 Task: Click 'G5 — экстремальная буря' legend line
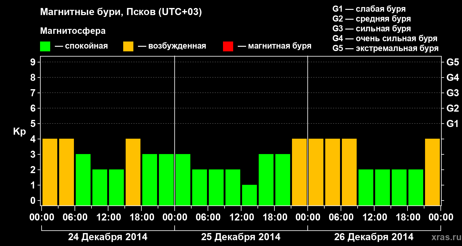[x=386, y=49]
